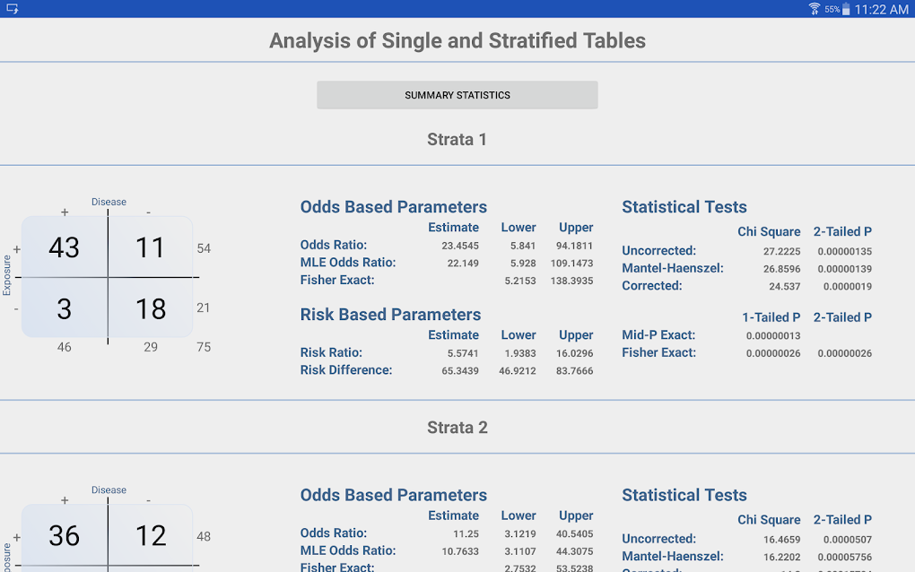The height and width of the screenshot is (572, 915).
Task: Select the Strata 1 section heading
Action: pyautogui.click(x=457, y=139)
